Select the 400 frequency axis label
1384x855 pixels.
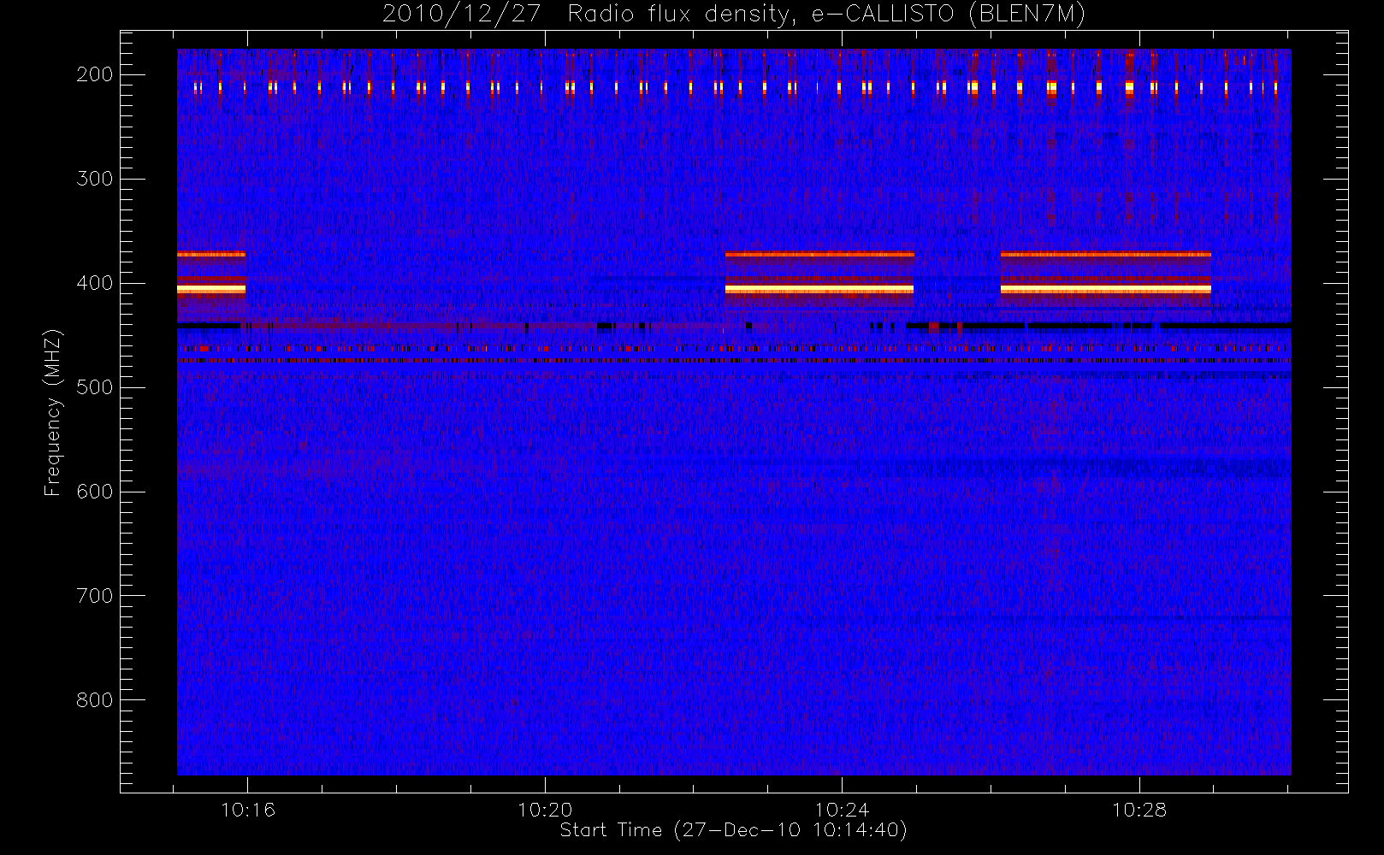point(94,283)
